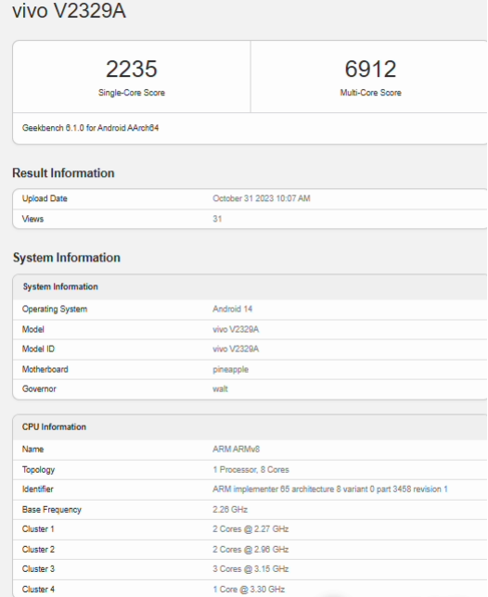Select the Model ID label
This screenshot has width=488, height=597.
(38, 349)
